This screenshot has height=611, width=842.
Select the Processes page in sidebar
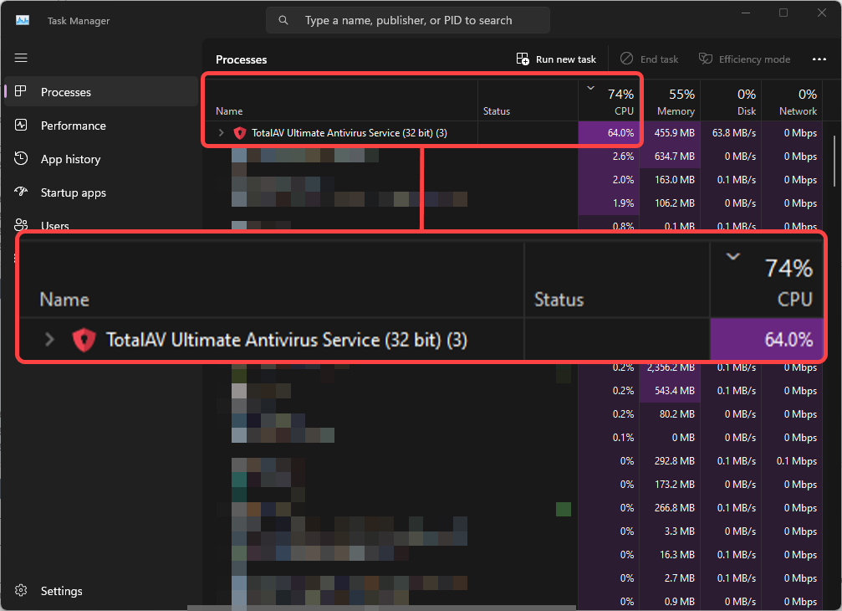pos(101,92)
